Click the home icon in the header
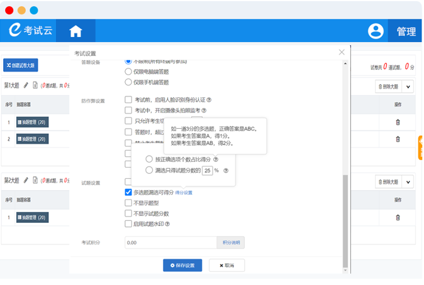The image size is (424, 285). coord(75,31)
